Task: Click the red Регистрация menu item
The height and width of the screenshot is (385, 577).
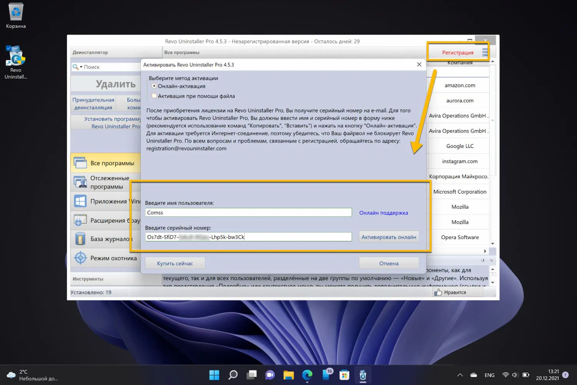Action: click(458, 52)
